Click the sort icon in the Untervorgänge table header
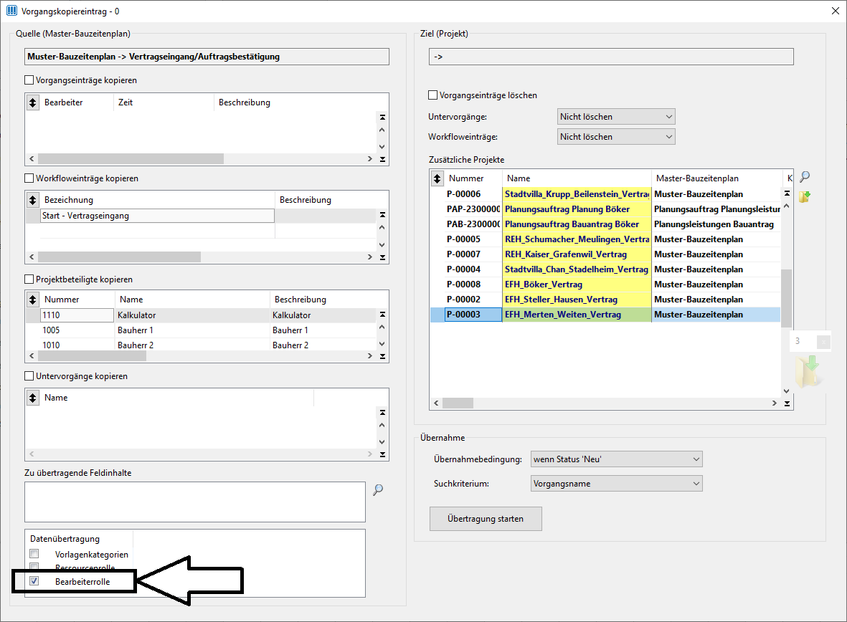This screenshot has width=847, height=622. 33,398
